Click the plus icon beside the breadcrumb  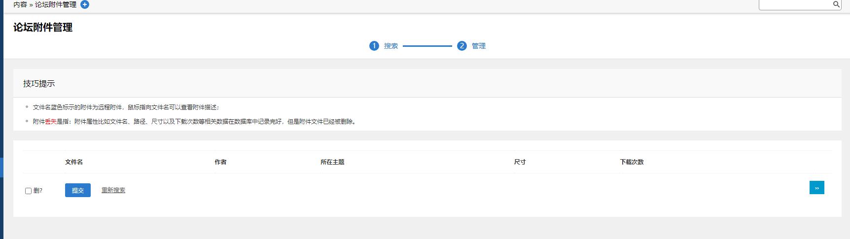coord(85,4)
